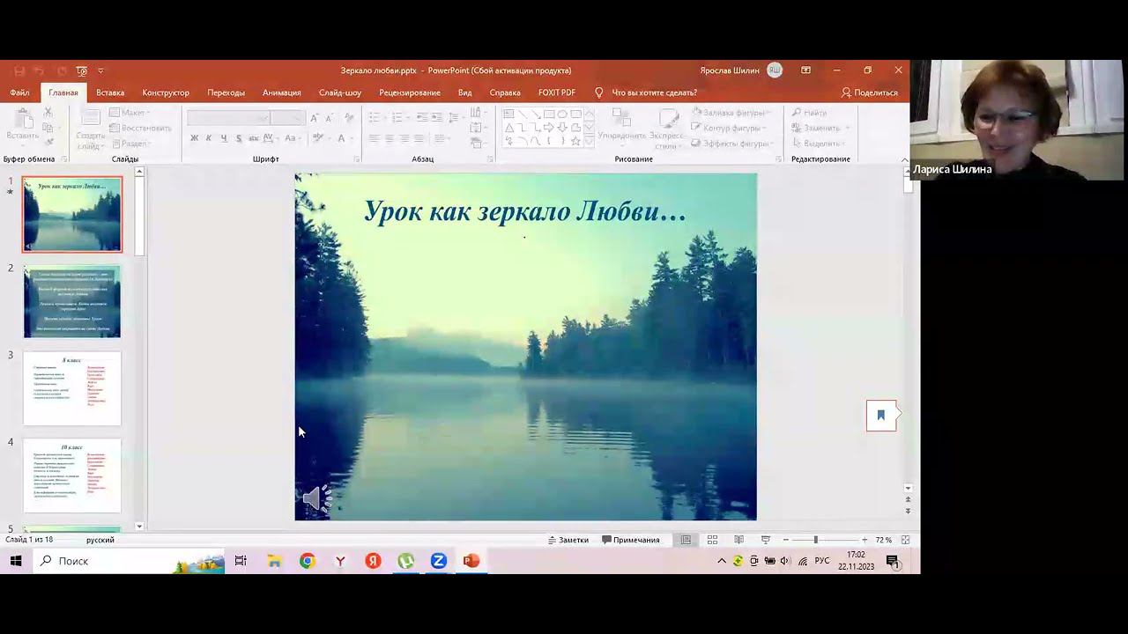The height and width of the screenshot is (634, 1128).
Task: Toggle text shadow (S) formatting
Action: 239,138
